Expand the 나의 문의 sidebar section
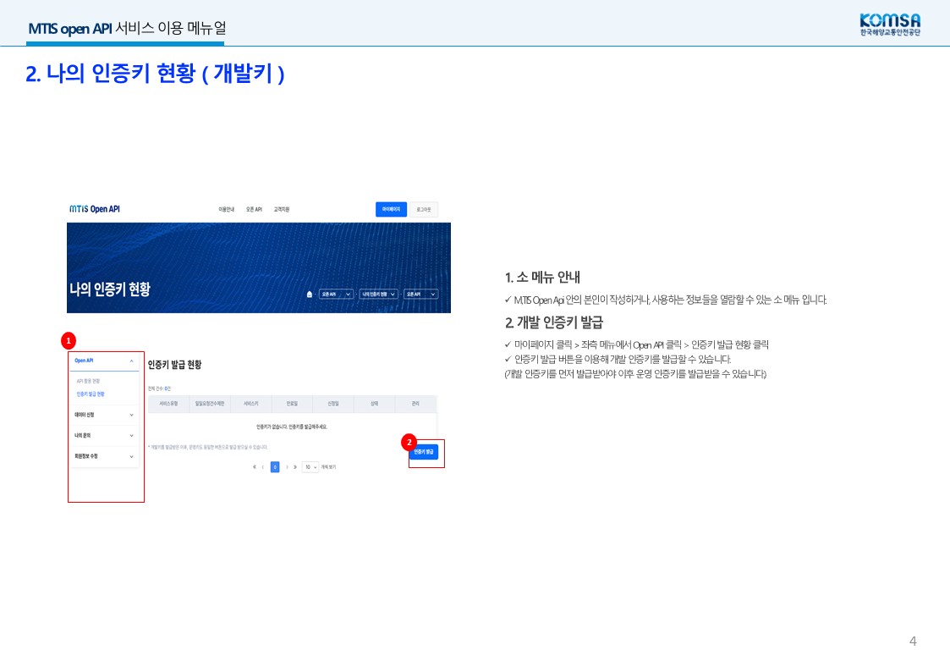The width and height of the screenshot is (950, 672). [104, 436]
